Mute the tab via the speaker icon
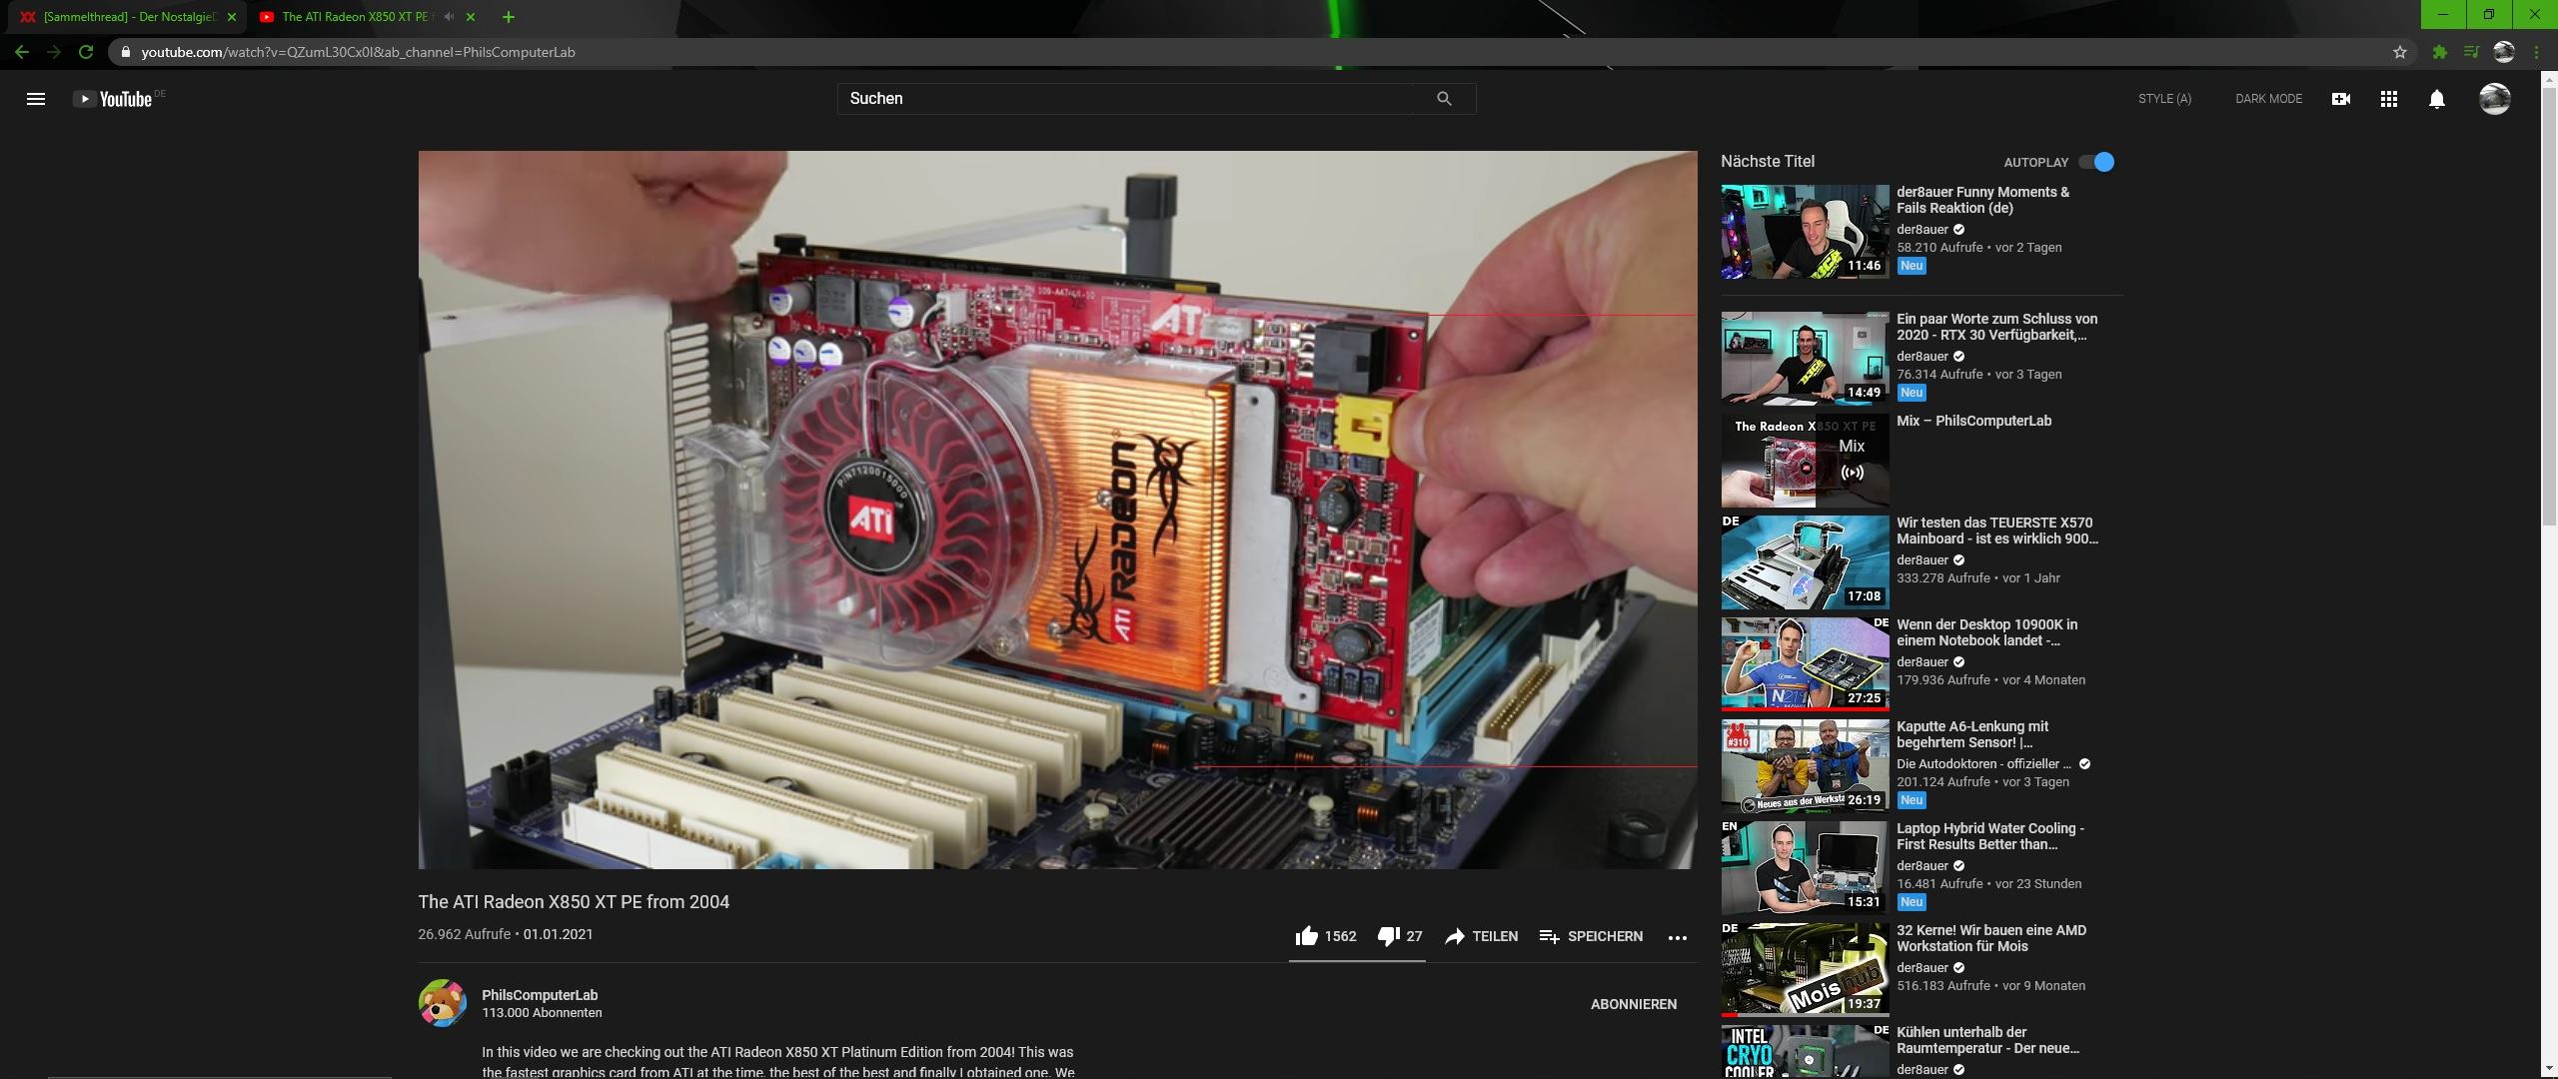This screenshot has width=2558, height=1079. 449,17
